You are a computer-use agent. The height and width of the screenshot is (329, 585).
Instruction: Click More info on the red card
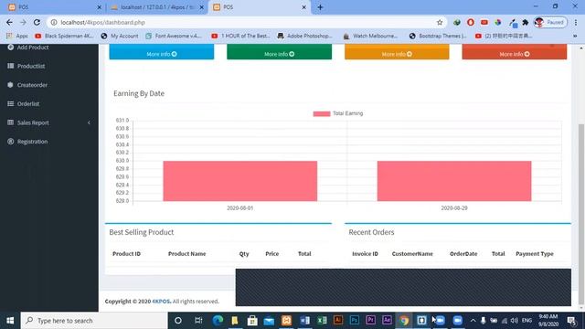[514, 54]
